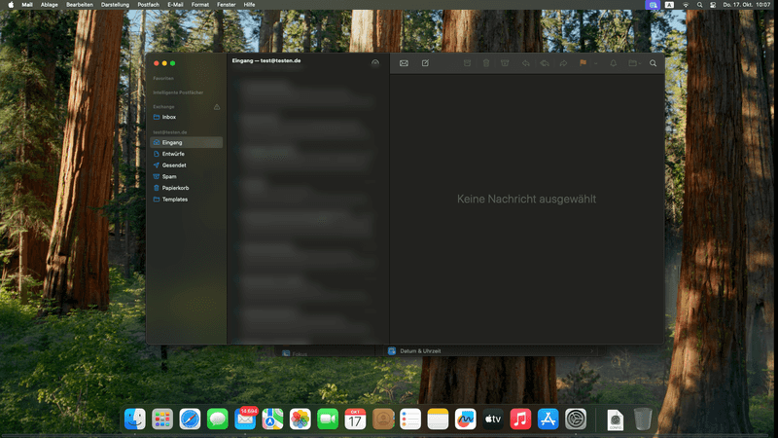Screen dimensions: 778x438
Task: Click the Get New Mail envelope icon
Action: pos(404,63)
